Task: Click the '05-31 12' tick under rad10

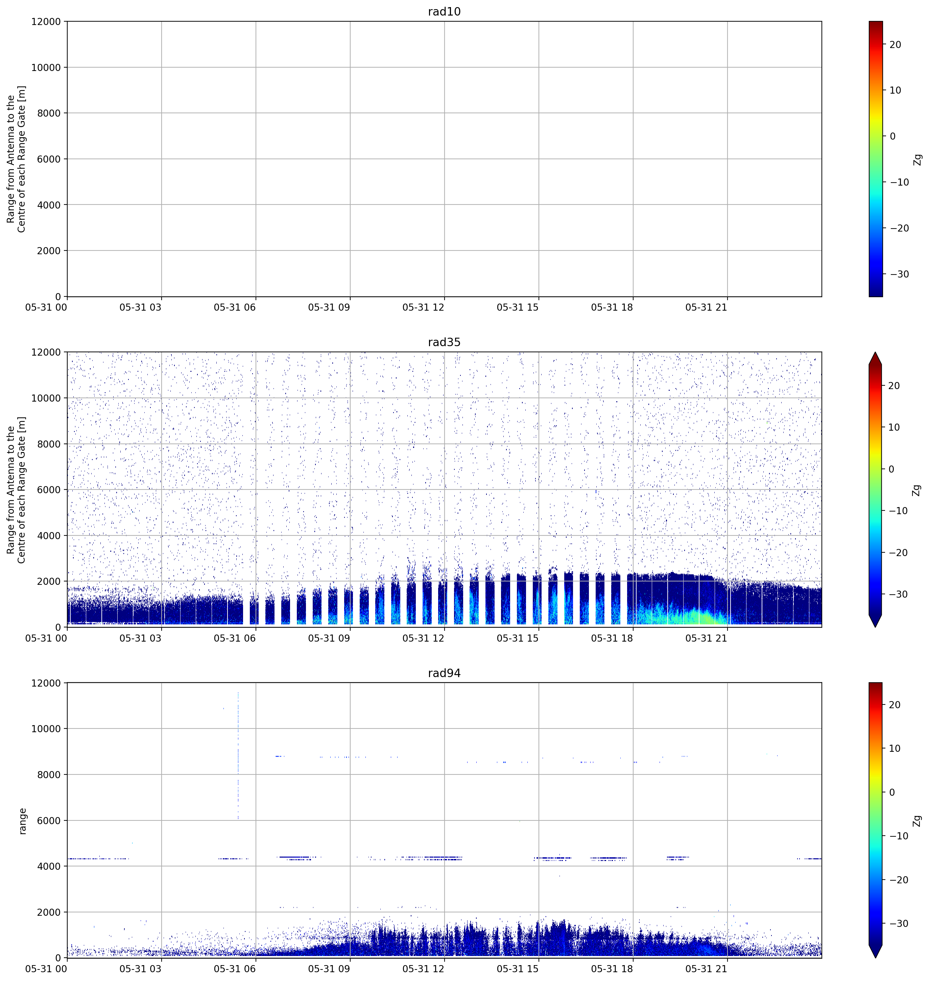Action: pyautogui.click(x=423, y=308)
